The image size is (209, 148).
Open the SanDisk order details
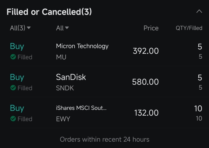pos(106,82)
